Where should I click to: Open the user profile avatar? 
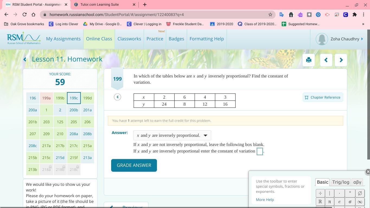pyautogui.click(x=322, y=39)
